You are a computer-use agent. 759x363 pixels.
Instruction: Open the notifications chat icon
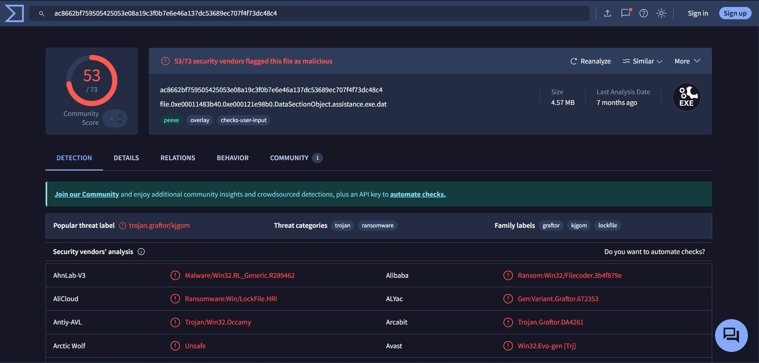pyautogui.click(x=626, y=13)
